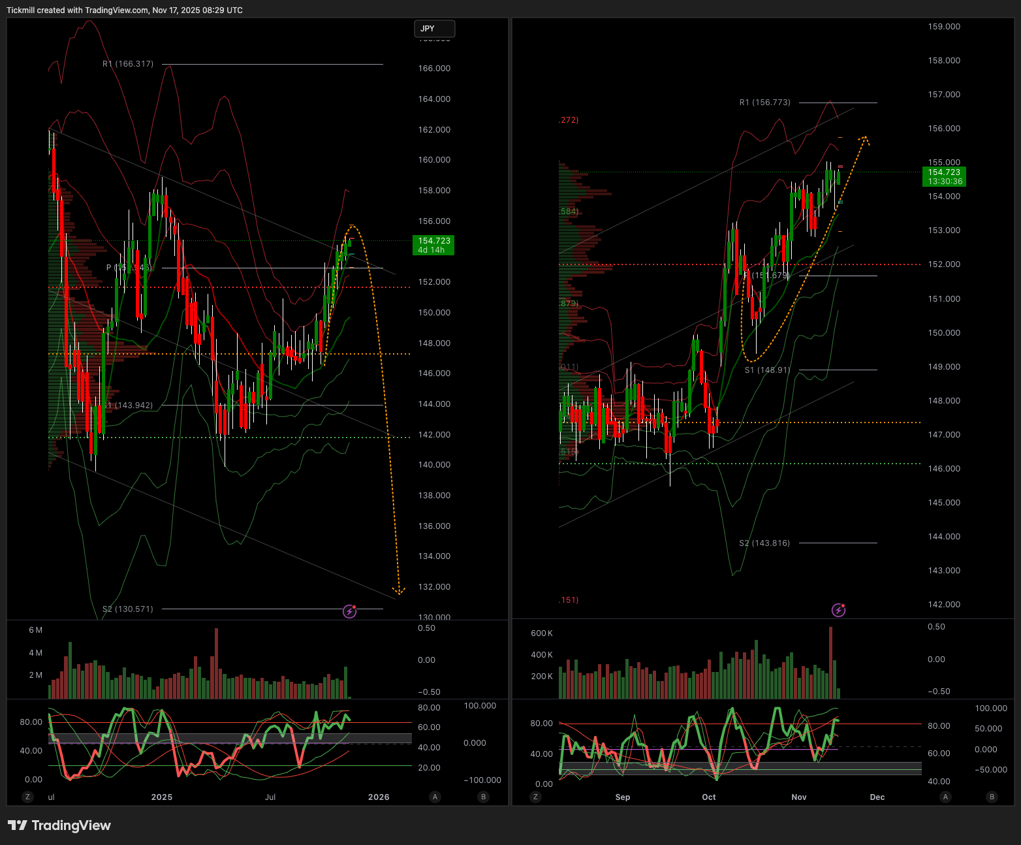1021x845 pixels.
Task: Click the Z timezone icon on left chart
Action: [x=27, y=797]
